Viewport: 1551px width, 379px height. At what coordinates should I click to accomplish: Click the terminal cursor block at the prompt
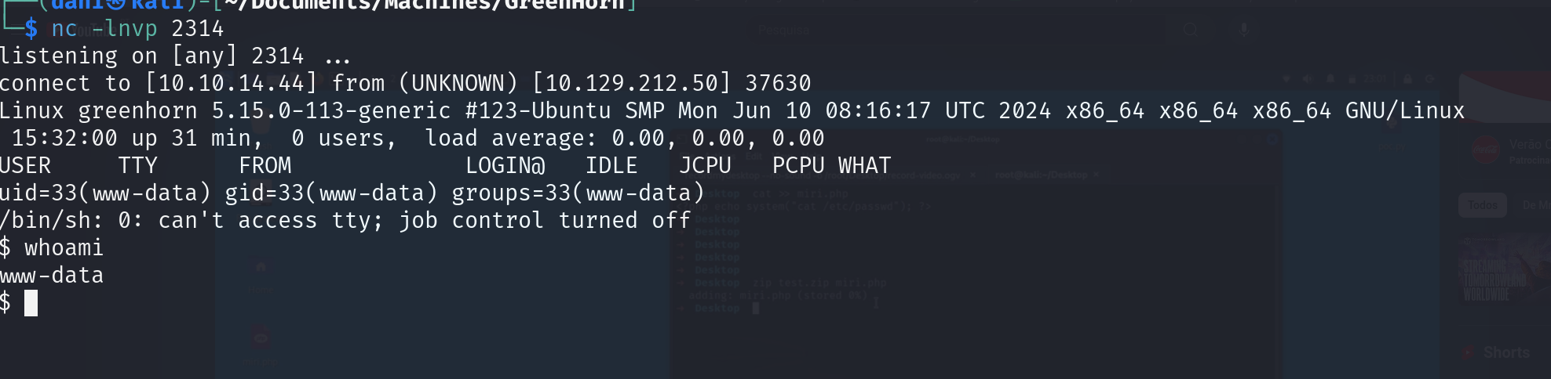pyautogui.click(x=31, y=303)
